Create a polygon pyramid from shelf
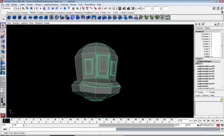Viewport: 224px width, 136px height. [x=41, y=17]
